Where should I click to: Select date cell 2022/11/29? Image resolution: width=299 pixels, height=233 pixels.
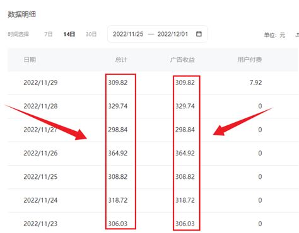pyautogui.click(x=40, y=82)
